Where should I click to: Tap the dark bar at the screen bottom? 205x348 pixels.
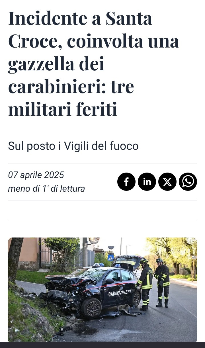pyautogui.click(x=102, y=345)
